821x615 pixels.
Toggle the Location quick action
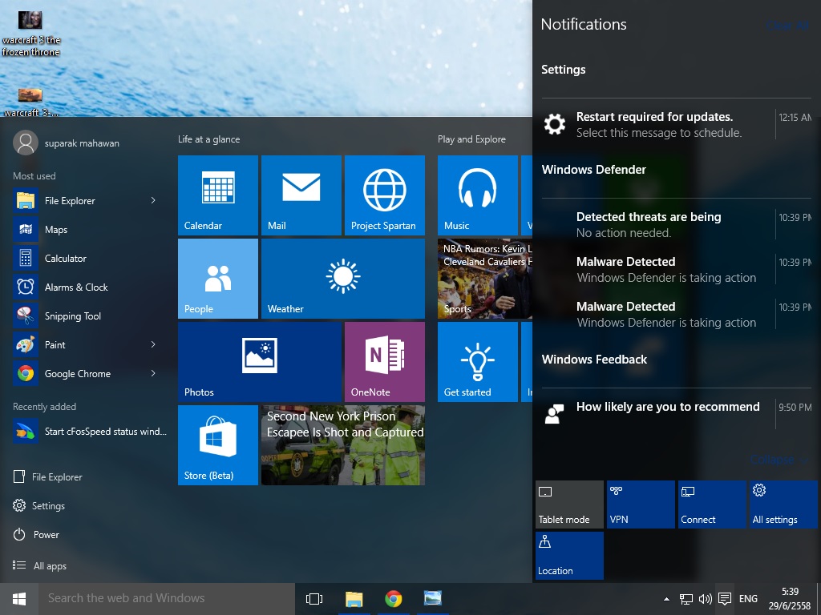(x=568, y=556)
